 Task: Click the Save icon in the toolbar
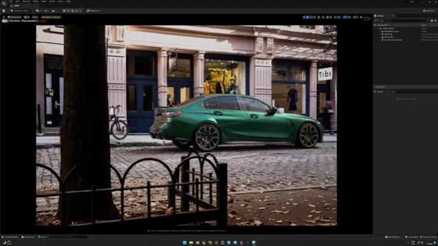[4, 10]
